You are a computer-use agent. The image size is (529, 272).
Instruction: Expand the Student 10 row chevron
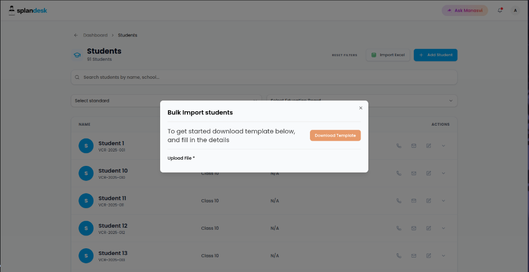444,173
